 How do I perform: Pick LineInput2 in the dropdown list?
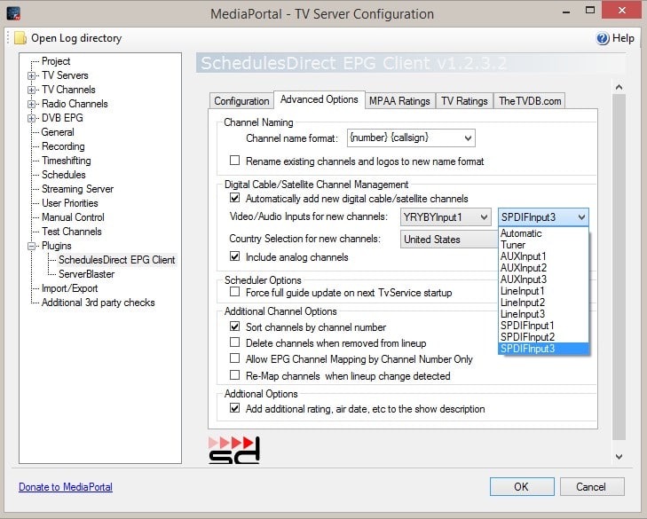523,303
